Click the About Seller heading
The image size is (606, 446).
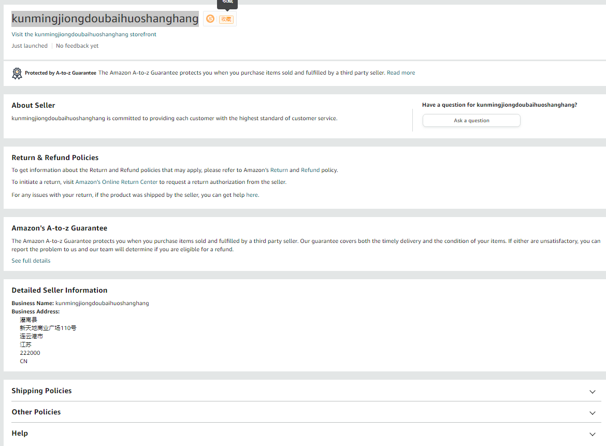pos(33,105)
